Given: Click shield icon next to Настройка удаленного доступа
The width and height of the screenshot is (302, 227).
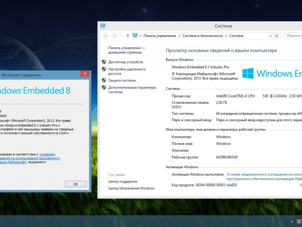Looking at the screenshot, I should click(x=104, y=69).
